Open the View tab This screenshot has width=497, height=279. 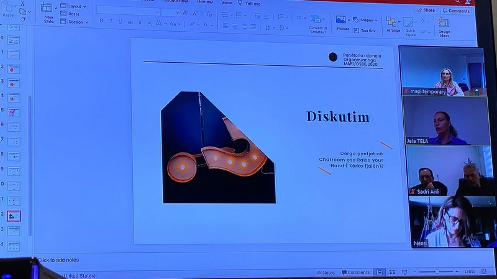pos(226,2)
